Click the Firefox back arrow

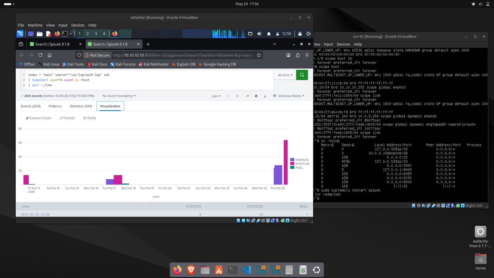22,55
